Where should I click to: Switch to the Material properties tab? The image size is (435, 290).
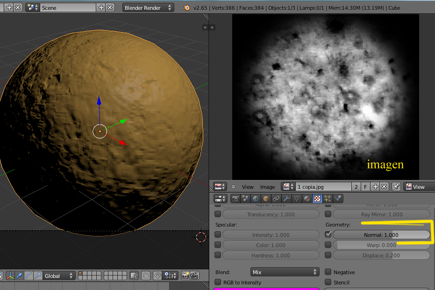tap(307, 199)
